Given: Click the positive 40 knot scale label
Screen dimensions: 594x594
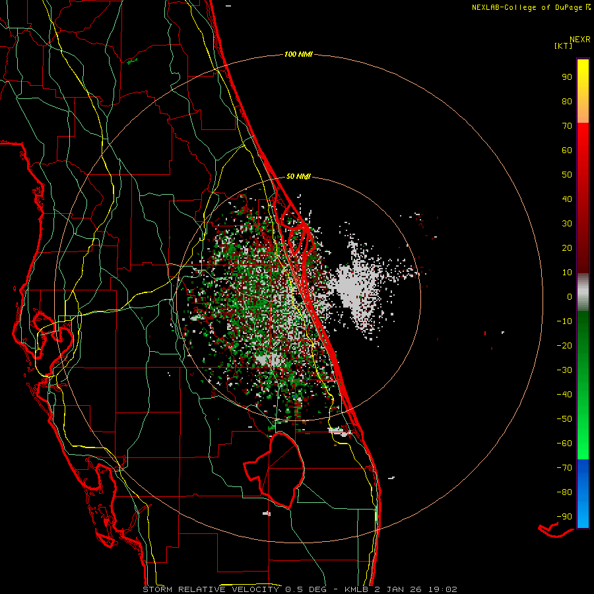Looking at the screenshot, I should pos(567,199).
